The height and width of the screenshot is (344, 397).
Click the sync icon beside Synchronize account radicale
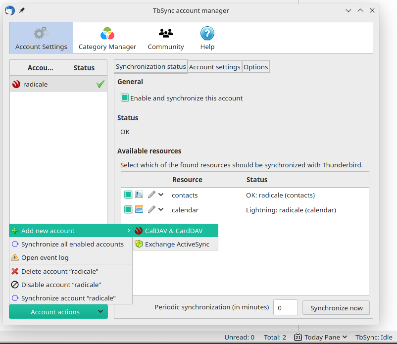(x=15, y=298)
